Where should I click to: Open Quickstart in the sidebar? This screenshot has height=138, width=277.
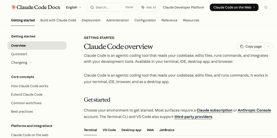[19, 54]
